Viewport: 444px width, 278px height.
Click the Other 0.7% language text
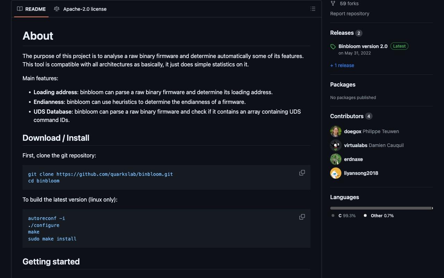[382, 216]
